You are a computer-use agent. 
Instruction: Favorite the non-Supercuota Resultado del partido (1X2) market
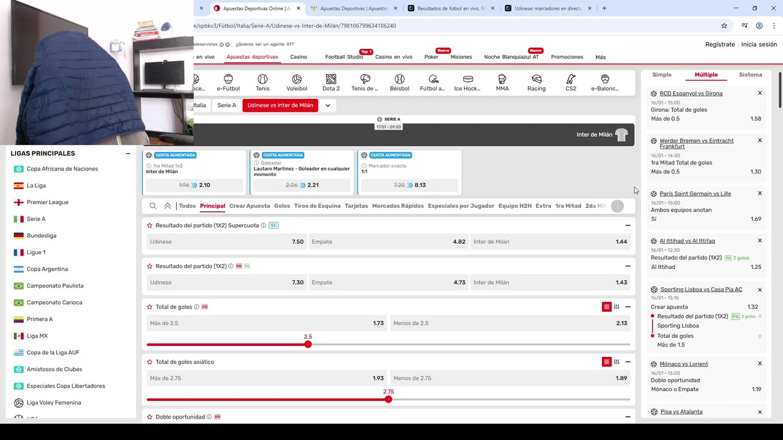[x=150, y=266]
